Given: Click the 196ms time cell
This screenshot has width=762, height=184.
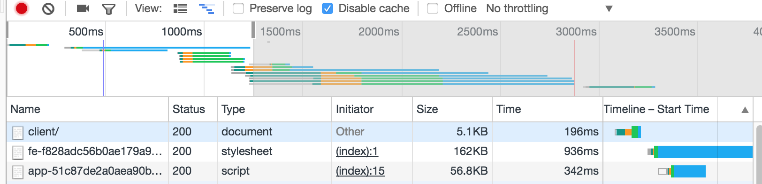Looking at the screenshot, I should click(x=548, y=132).
